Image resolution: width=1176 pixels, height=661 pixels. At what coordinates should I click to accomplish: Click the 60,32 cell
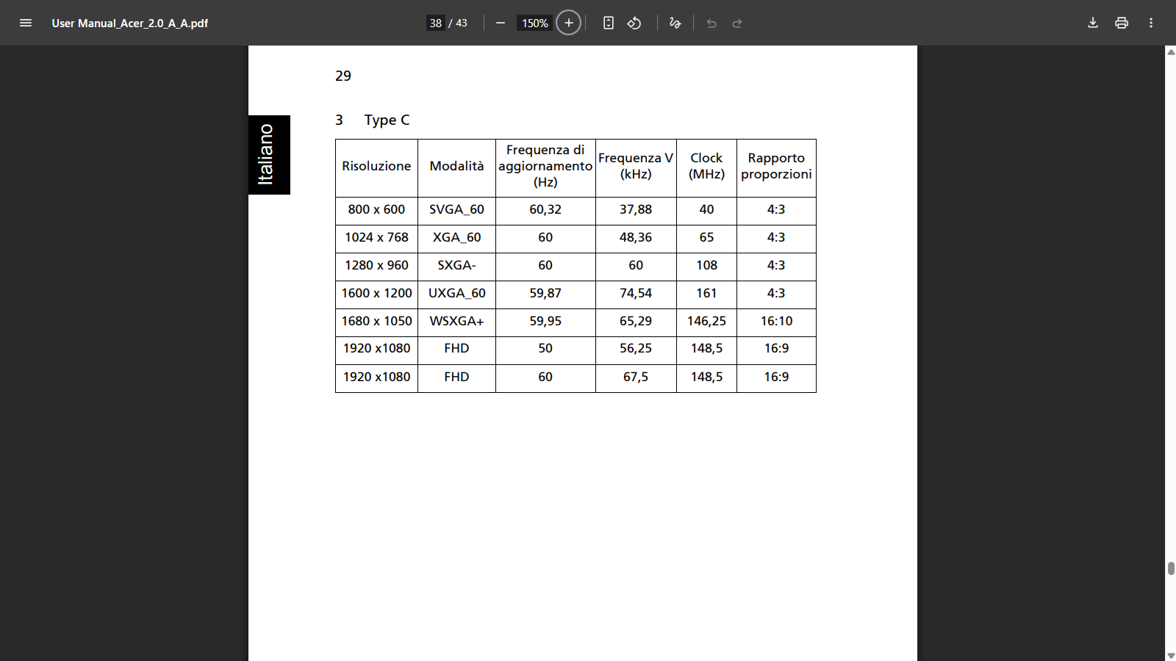(x=545, y=209)
